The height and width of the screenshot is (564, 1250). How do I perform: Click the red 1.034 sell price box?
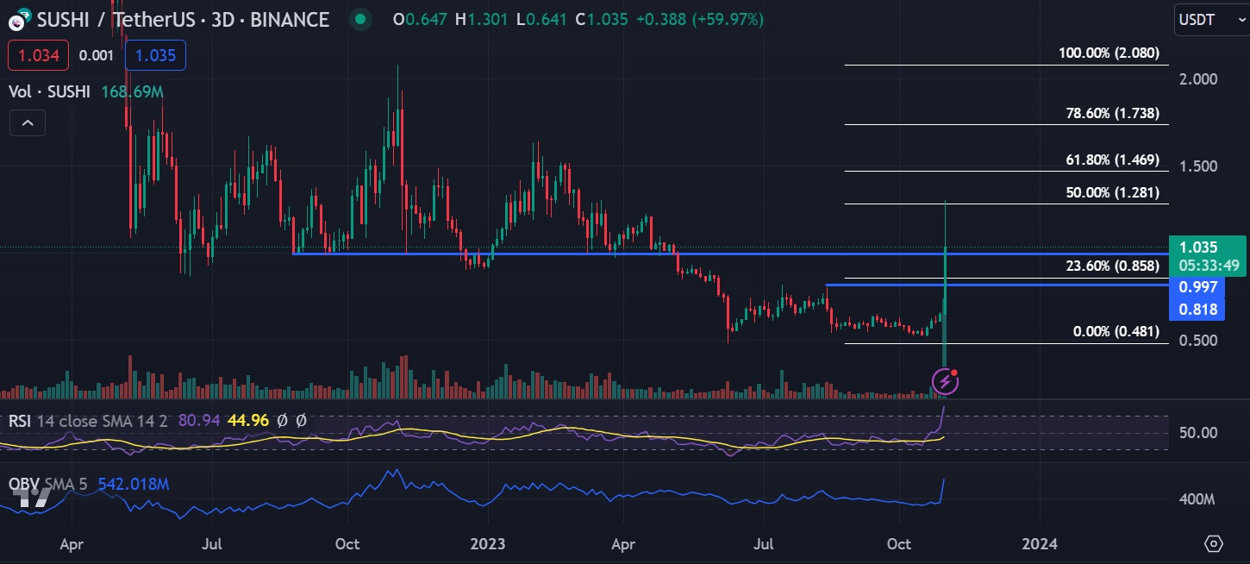pyautogui.click(x=38, y=55)
